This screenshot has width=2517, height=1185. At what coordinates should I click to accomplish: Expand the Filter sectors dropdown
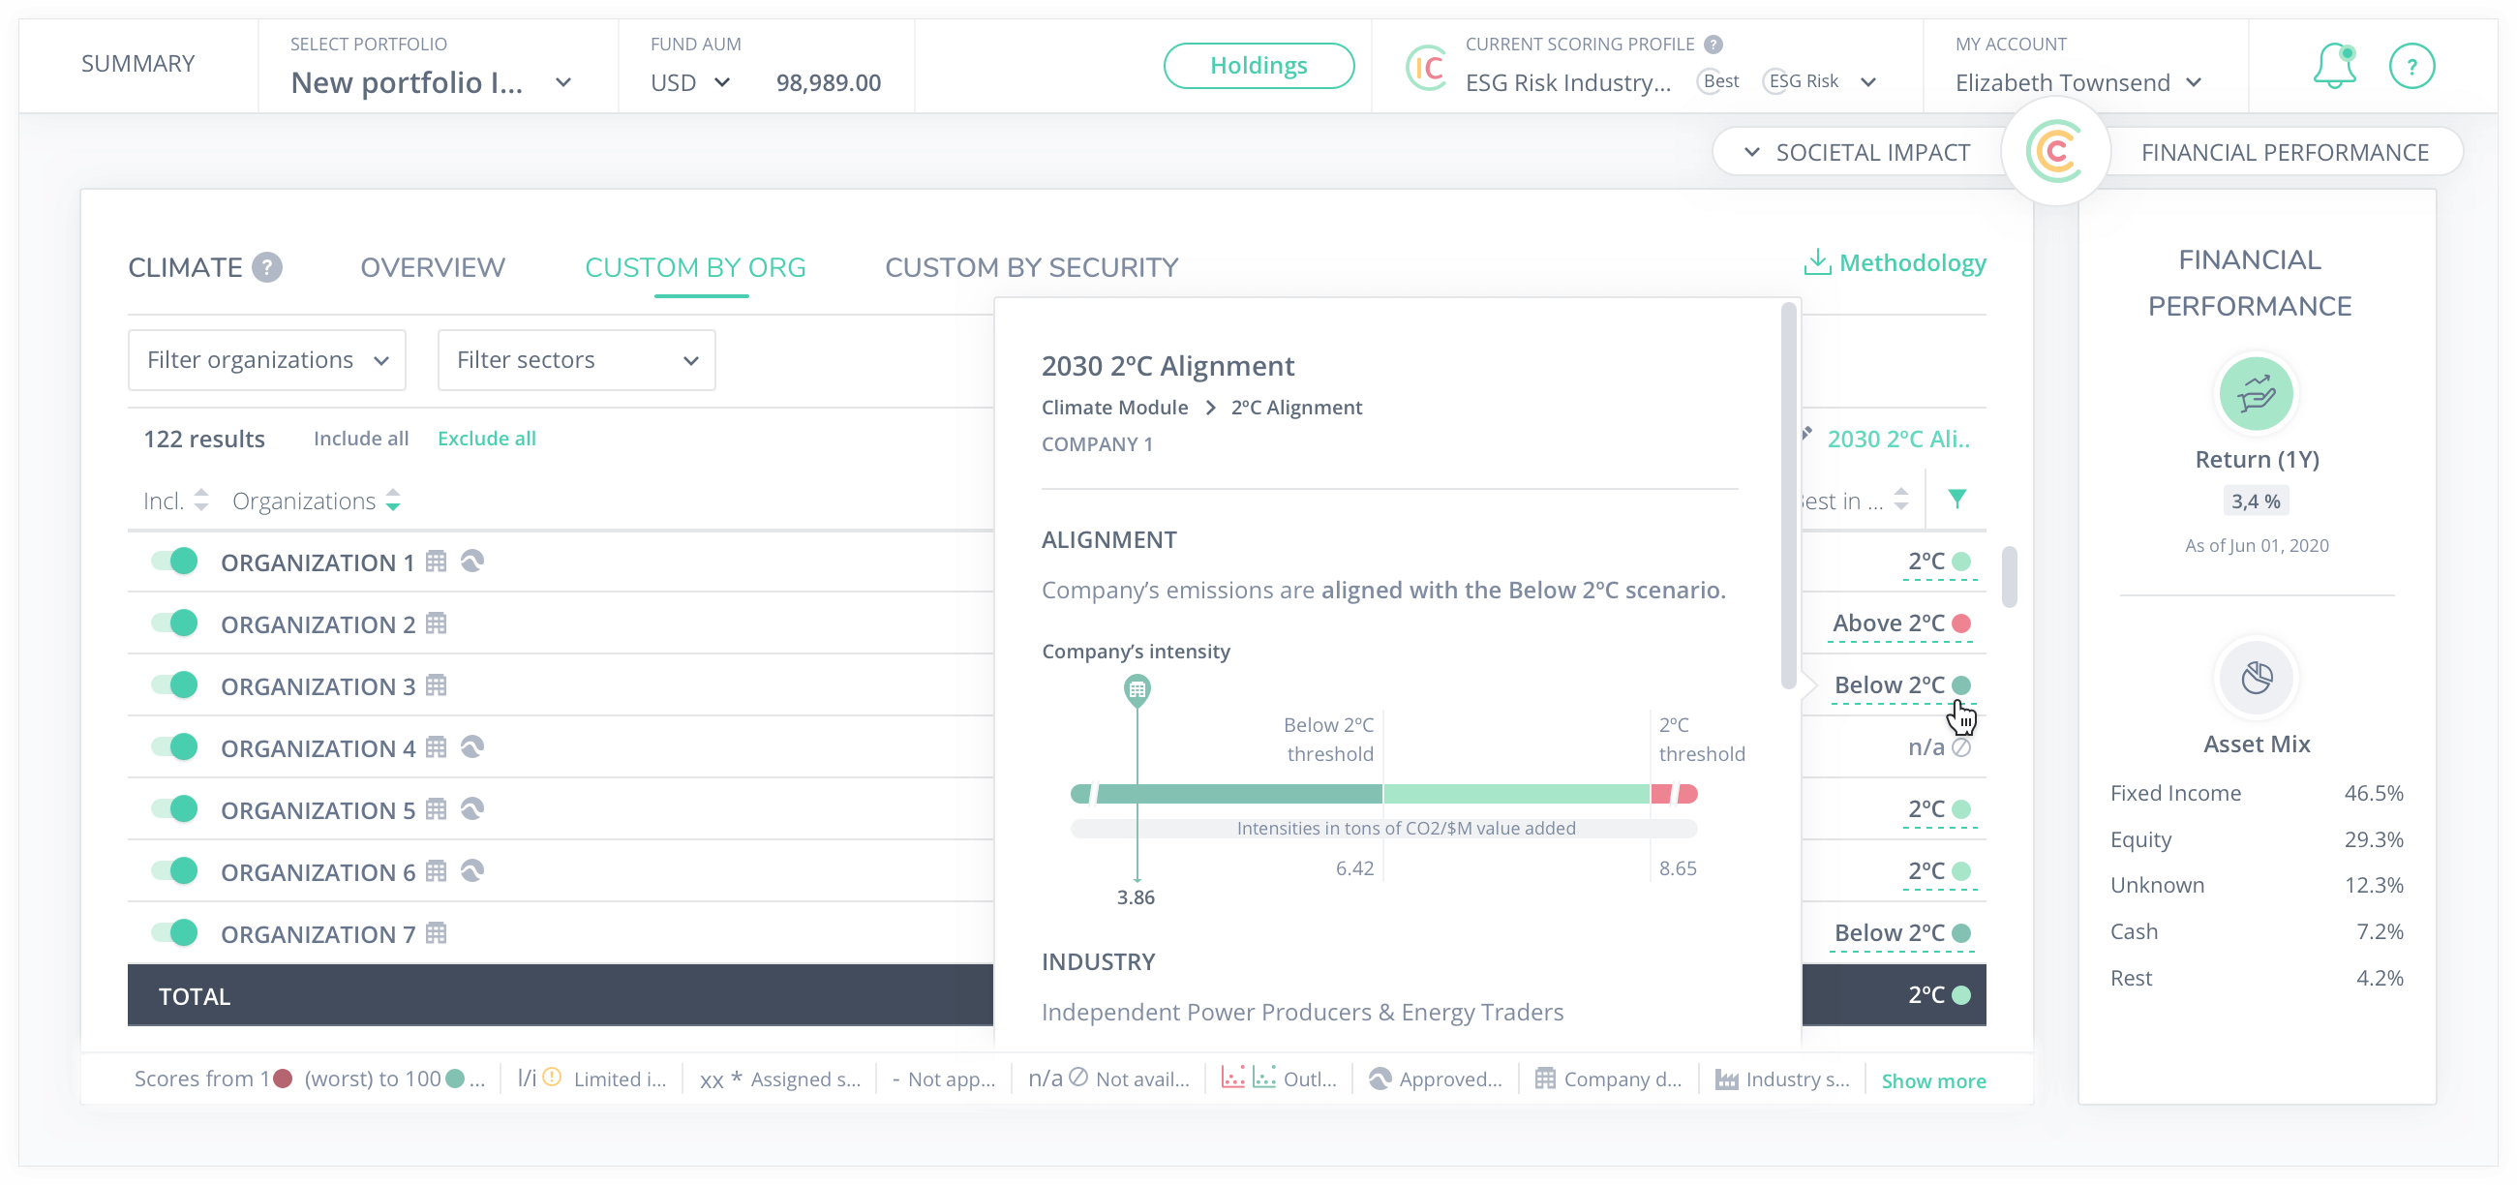click(576, 360)
